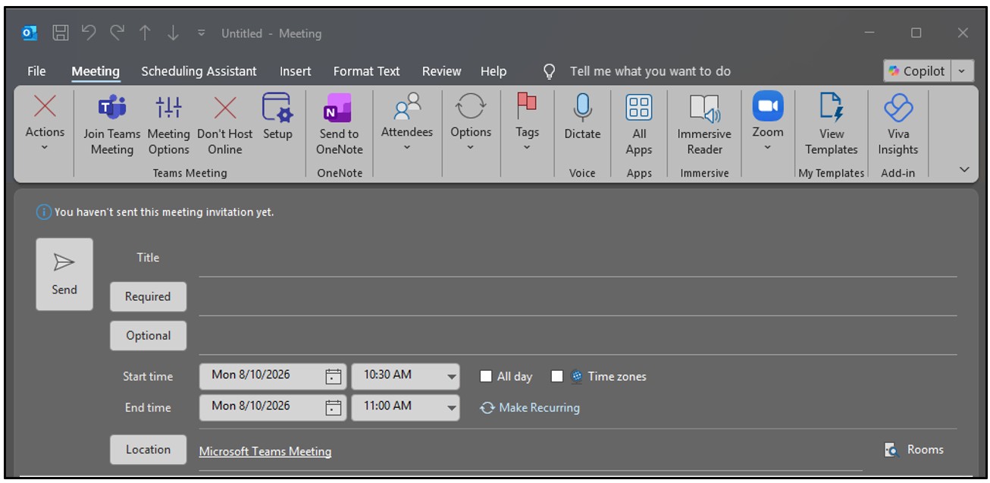The height and width of the screenshot is (483, 990).
Task: Click the start date Mon 8/10/2026 field
Action: tap(262, 376)
